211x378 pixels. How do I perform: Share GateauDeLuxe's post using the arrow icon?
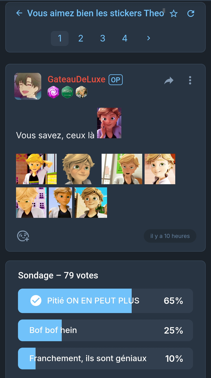click(x=169, y=80)
